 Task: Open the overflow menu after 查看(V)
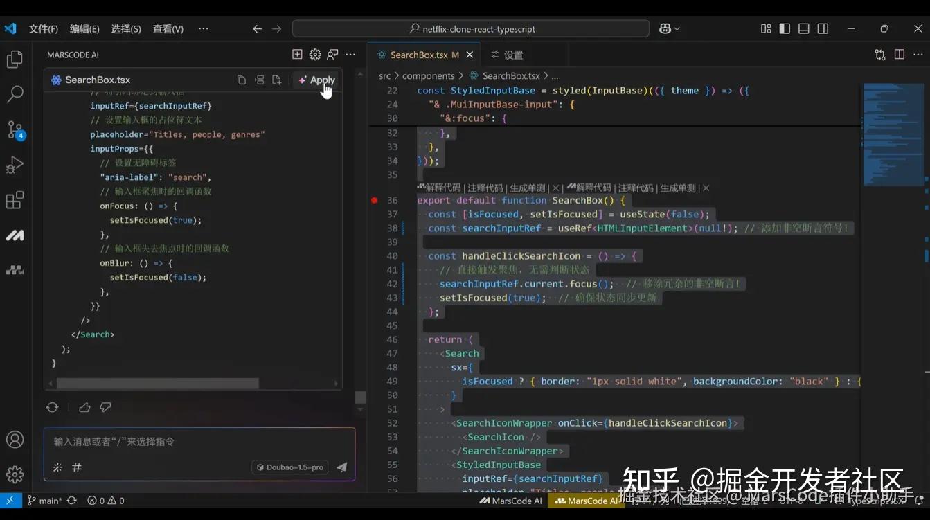tap(203, 29)
